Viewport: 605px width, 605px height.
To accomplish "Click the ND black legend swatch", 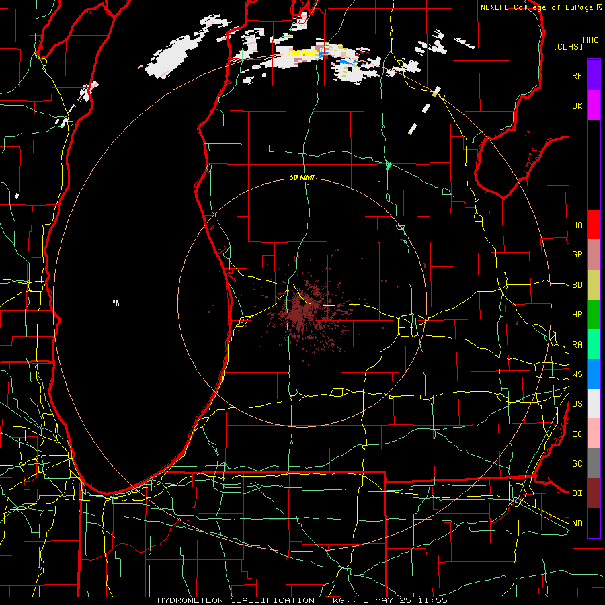I will tap(594, 523).
